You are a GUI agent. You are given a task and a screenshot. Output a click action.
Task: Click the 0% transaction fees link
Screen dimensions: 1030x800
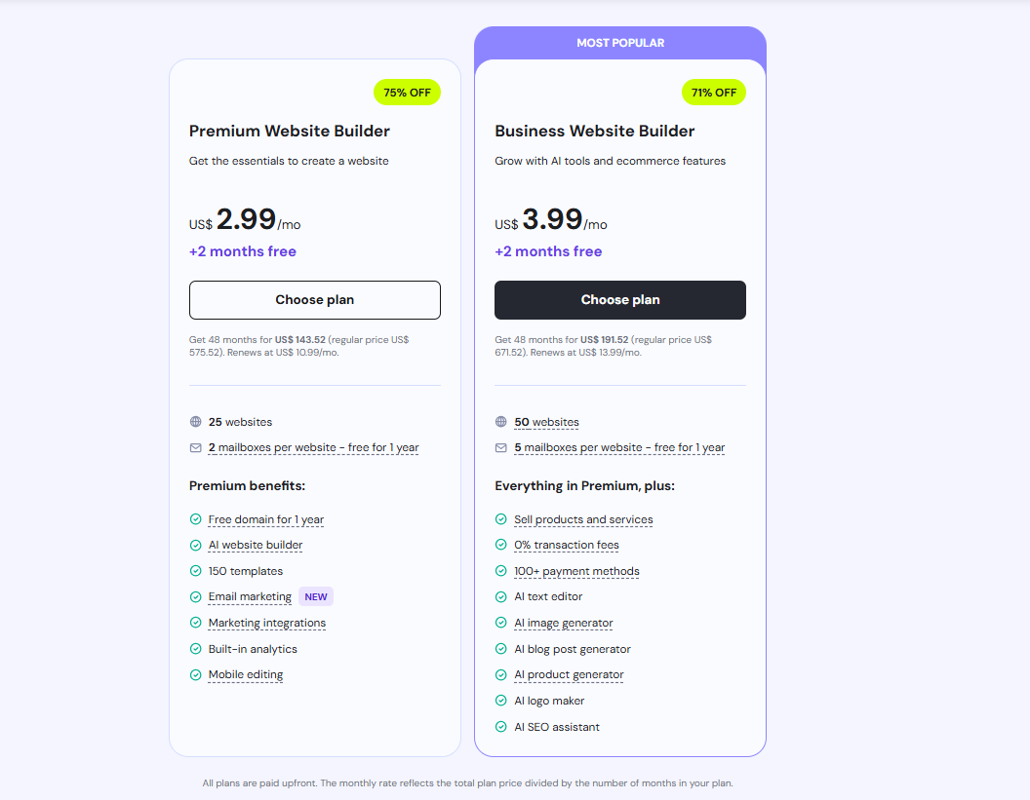pos(567,546)
